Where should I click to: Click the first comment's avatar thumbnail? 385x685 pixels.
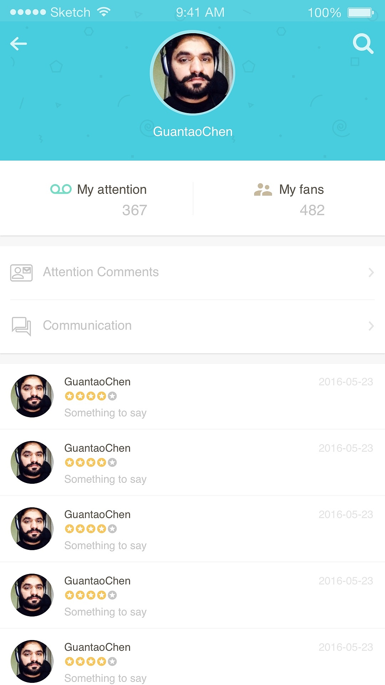(x=32, y=396)
